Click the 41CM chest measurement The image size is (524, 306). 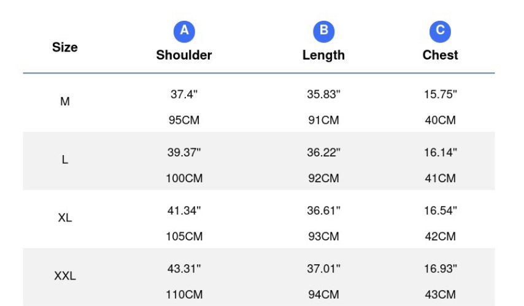tap(440, 178)
